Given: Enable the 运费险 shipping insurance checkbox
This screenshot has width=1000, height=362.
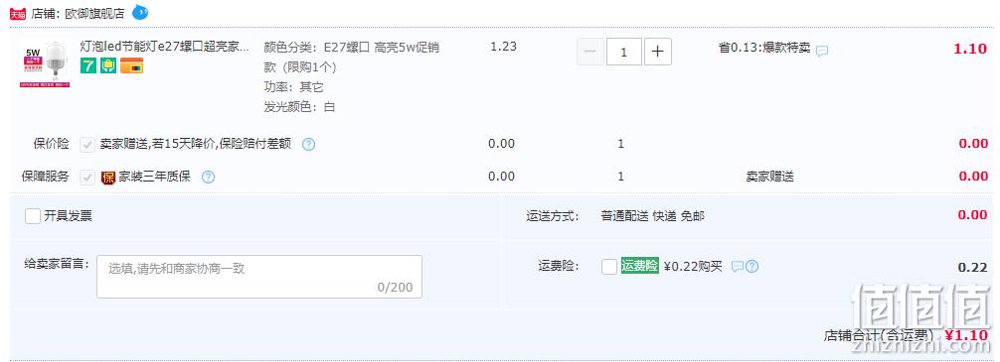Looking at the screenshot, I should point(609,267).
